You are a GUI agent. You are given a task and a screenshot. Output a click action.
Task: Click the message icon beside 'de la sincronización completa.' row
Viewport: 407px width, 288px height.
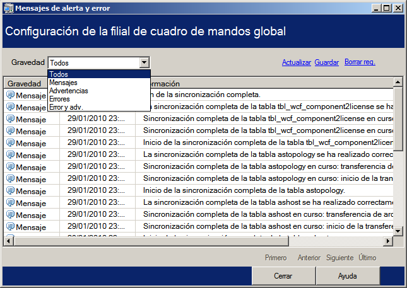click(x=10, y=95)
